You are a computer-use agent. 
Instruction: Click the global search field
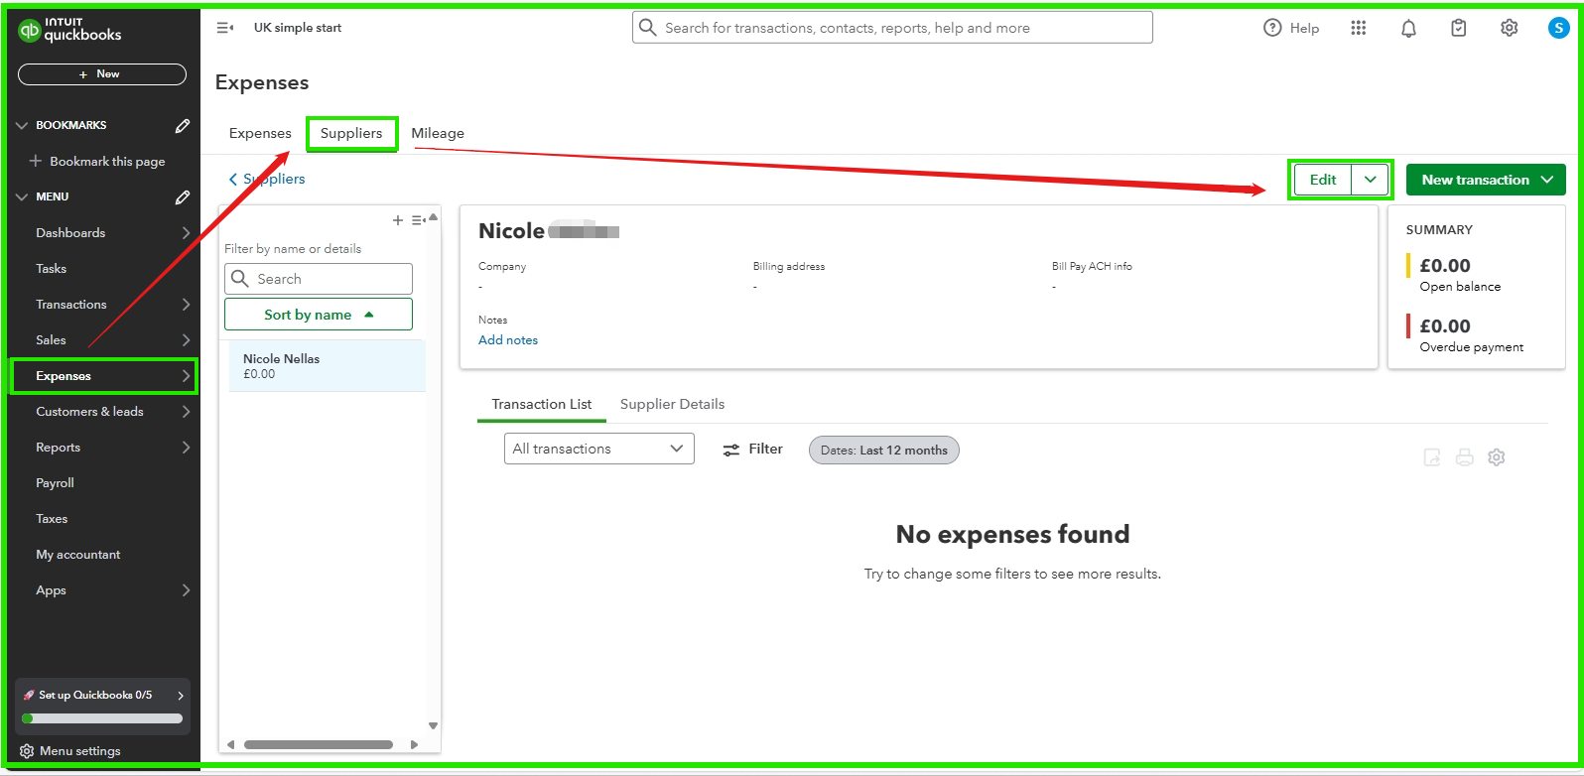[892, 28]
